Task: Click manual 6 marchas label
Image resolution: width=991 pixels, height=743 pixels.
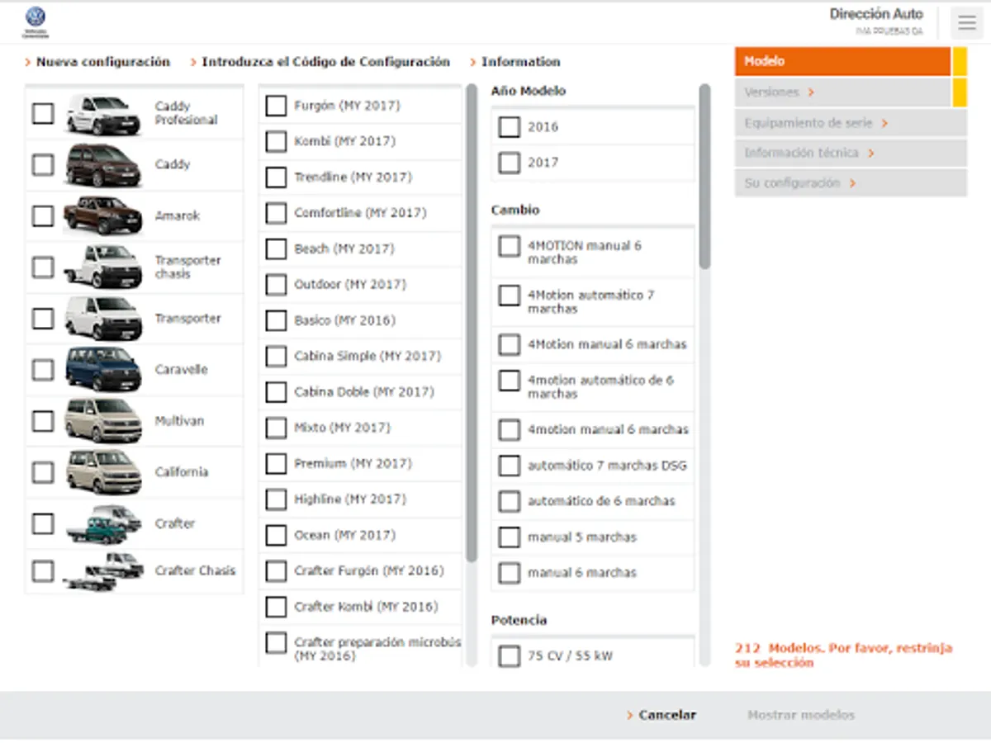Action: pyautogui.click(x=582, y=573)
